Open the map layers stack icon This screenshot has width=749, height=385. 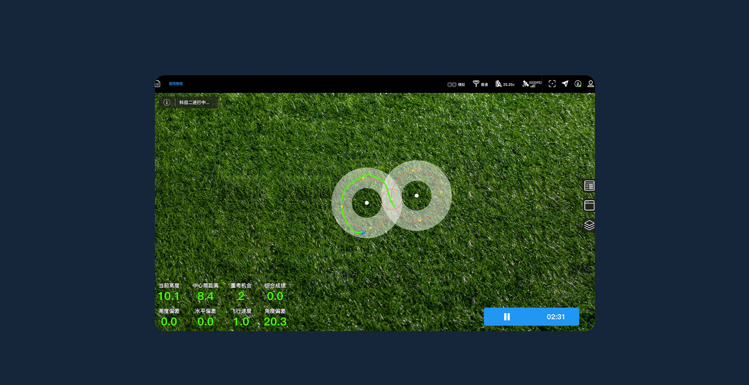589,225
